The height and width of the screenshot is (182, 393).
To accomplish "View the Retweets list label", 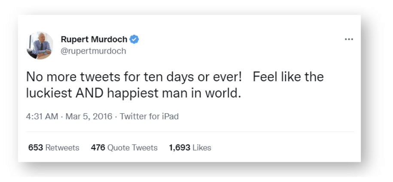I will click(x=62, y=148).
